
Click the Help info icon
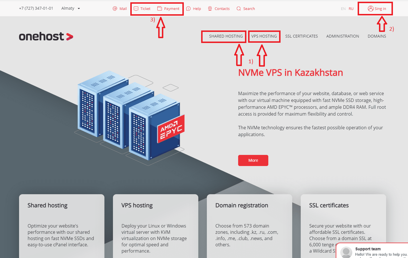[x=188, y=9]
